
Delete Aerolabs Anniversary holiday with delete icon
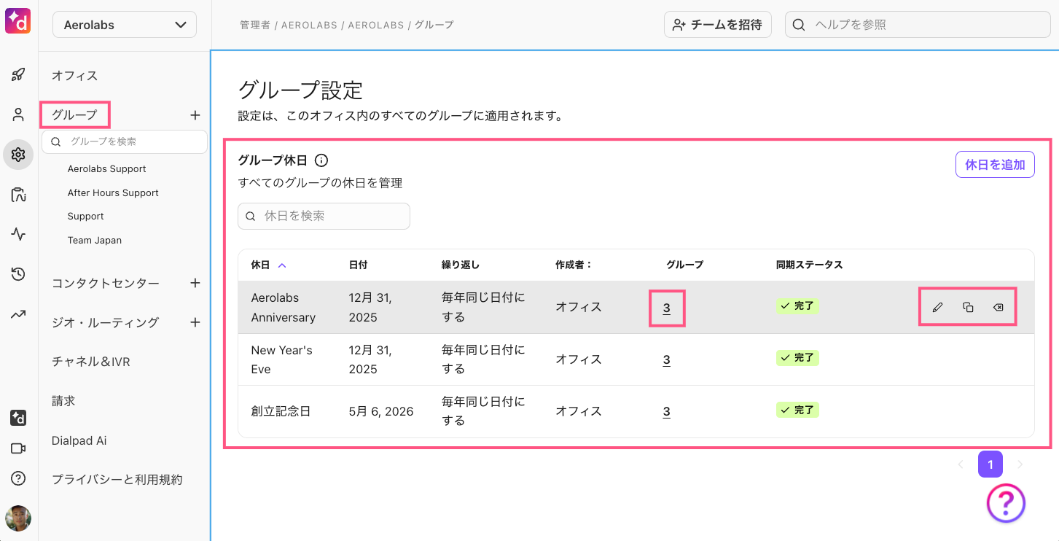[998, 308]
